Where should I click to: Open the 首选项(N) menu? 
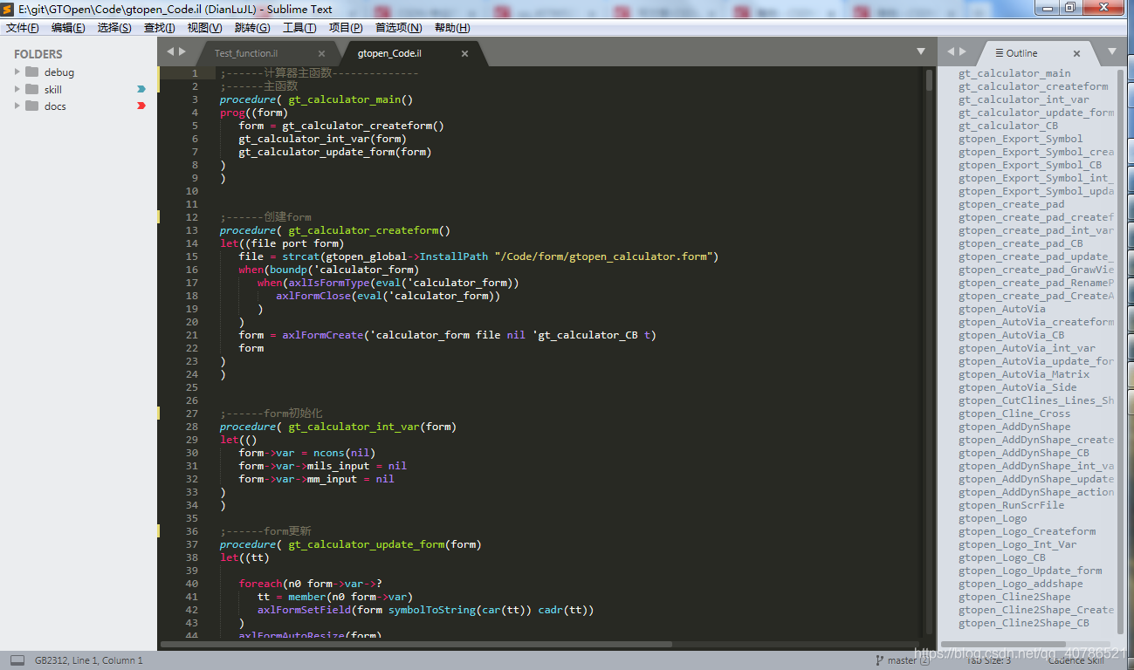pyautogui.click(x=398, y=28)
